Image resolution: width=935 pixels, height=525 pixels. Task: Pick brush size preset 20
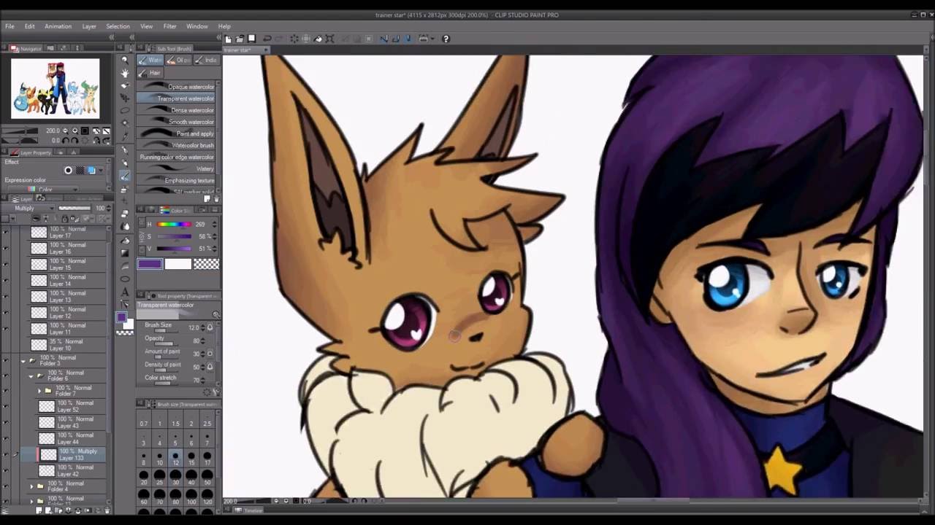coord(144,478)
